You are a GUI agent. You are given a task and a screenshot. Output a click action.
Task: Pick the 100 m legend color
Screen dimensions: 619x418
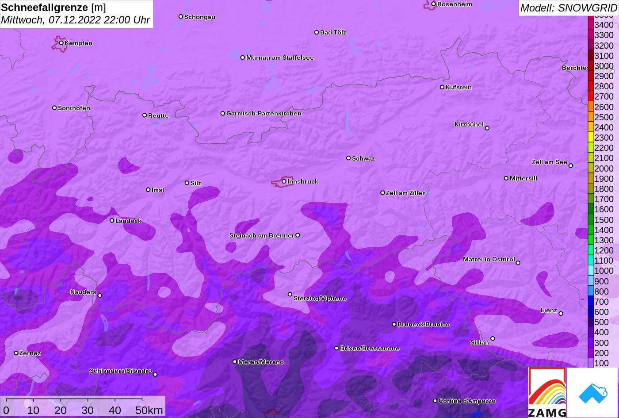coord(591,363)
